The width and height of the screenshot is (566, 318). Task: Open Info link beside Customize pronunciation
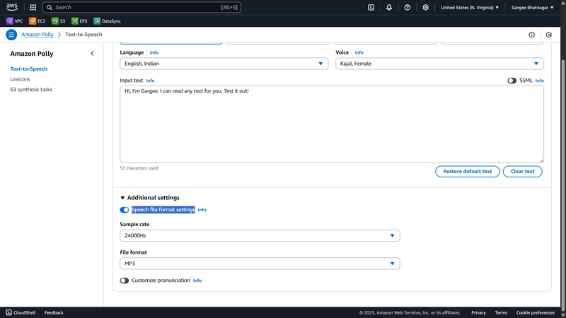point(197,281)
